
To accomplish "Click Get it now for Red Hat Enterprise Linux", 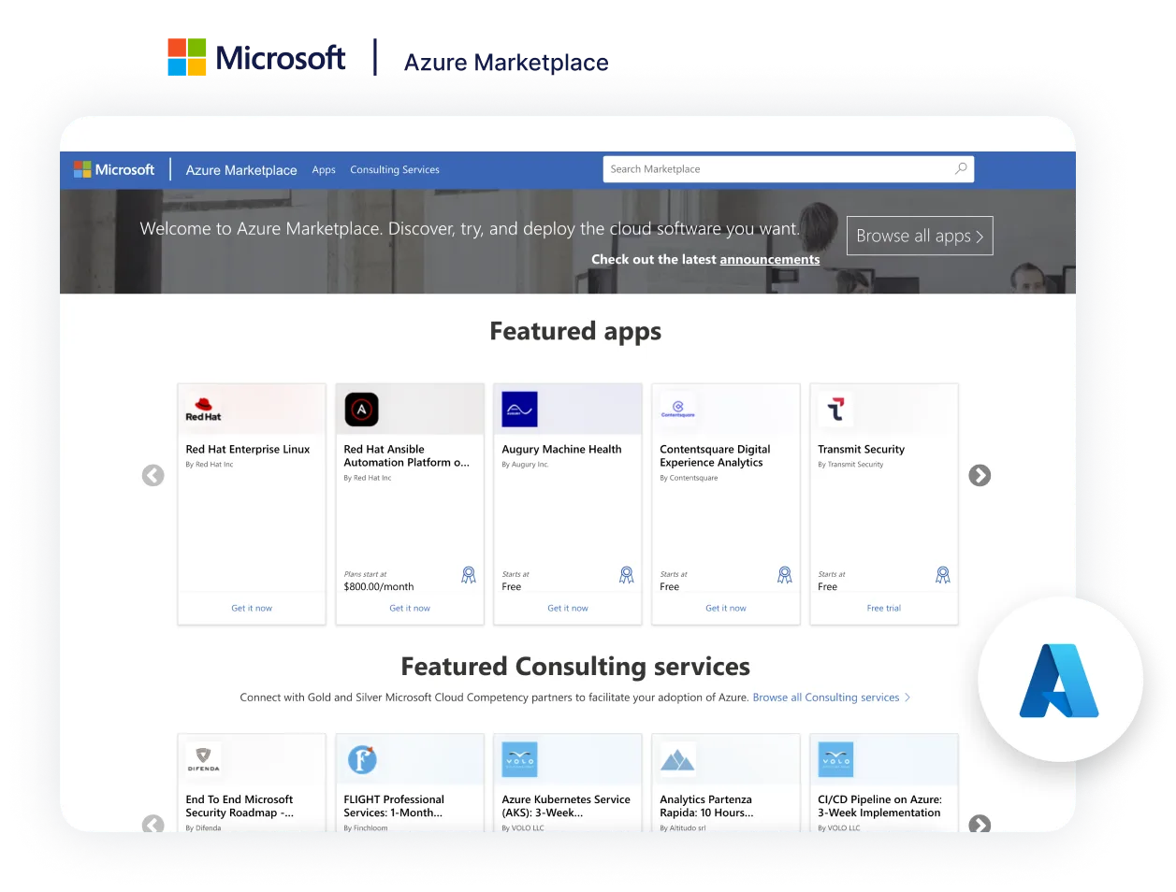I will 252,609.
